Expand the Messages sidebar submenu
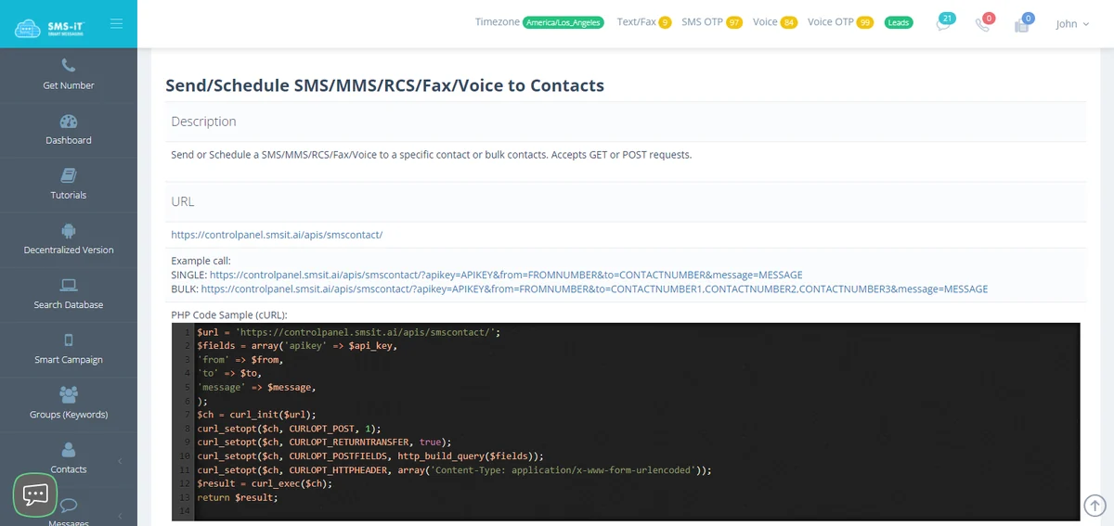The image size is (1114, 526). [69, 510]
